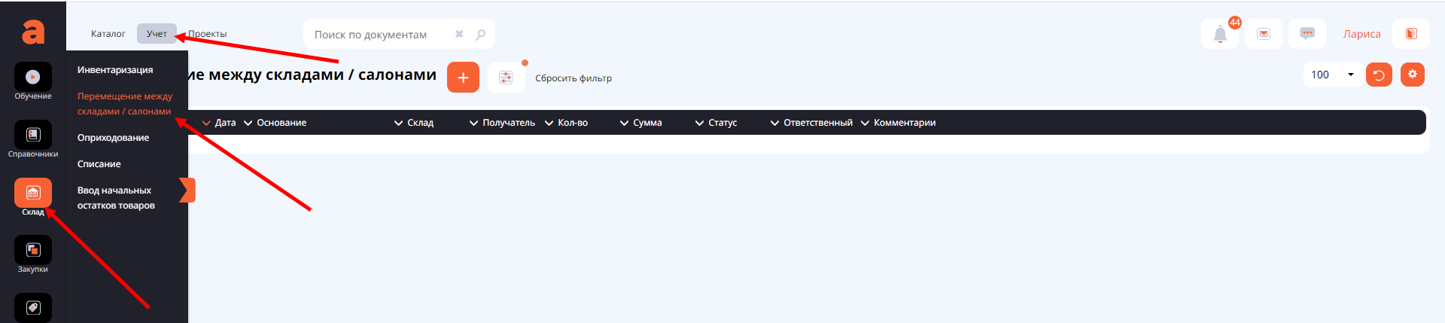This screenshot has width=1445, height=323.
Task: Click the Сбросить фильтр link
Action: pos(573,78)
